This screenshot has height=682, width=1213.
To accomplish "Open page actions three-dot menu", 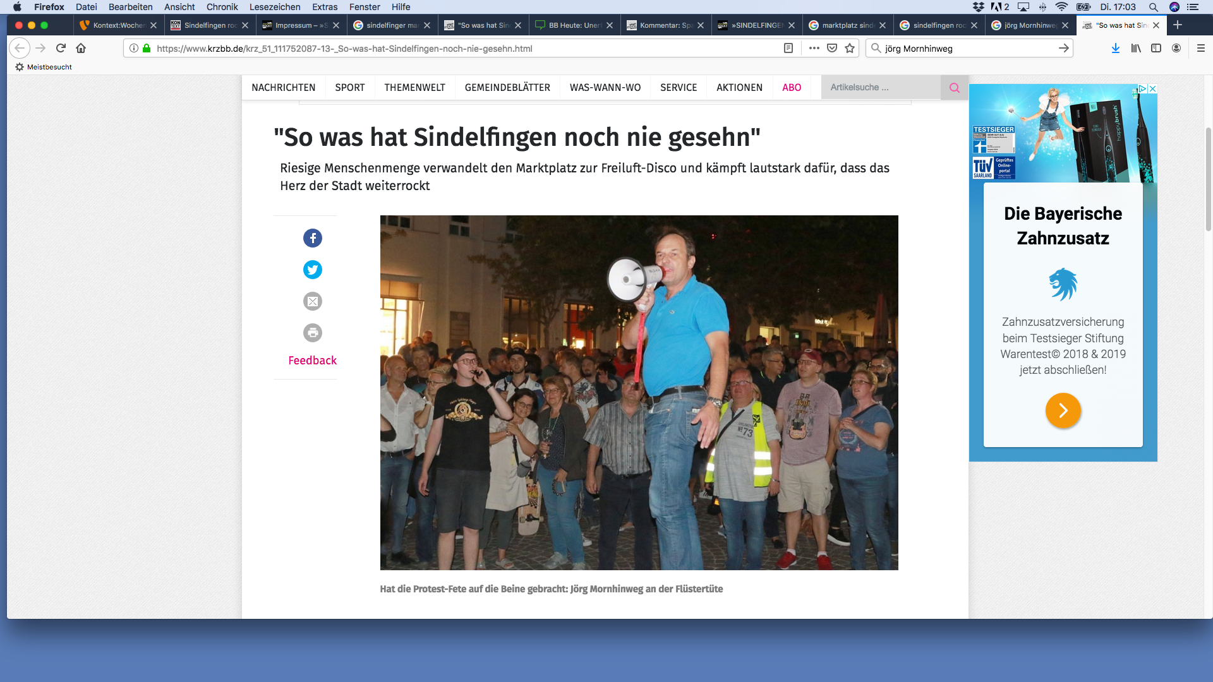I will pos(814,48).
